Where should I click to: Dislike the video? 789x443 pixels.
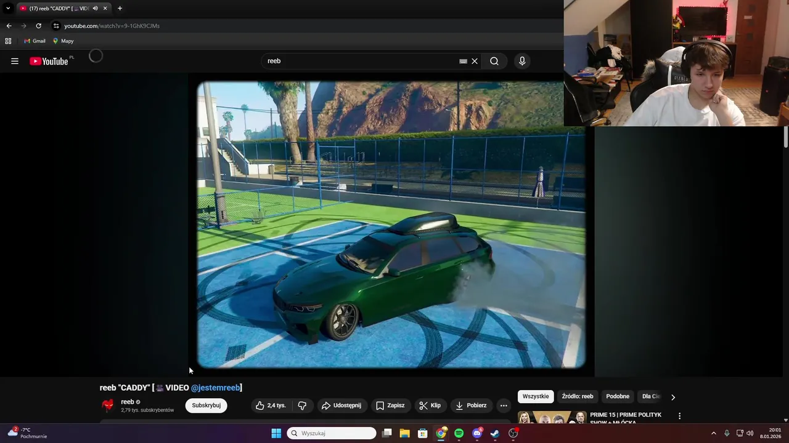302,405
